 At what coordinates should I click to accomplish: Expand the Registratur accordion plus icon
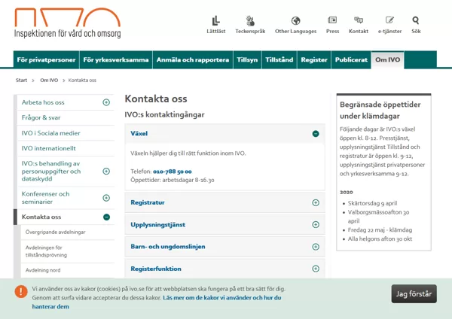click(x=316, y=202)
